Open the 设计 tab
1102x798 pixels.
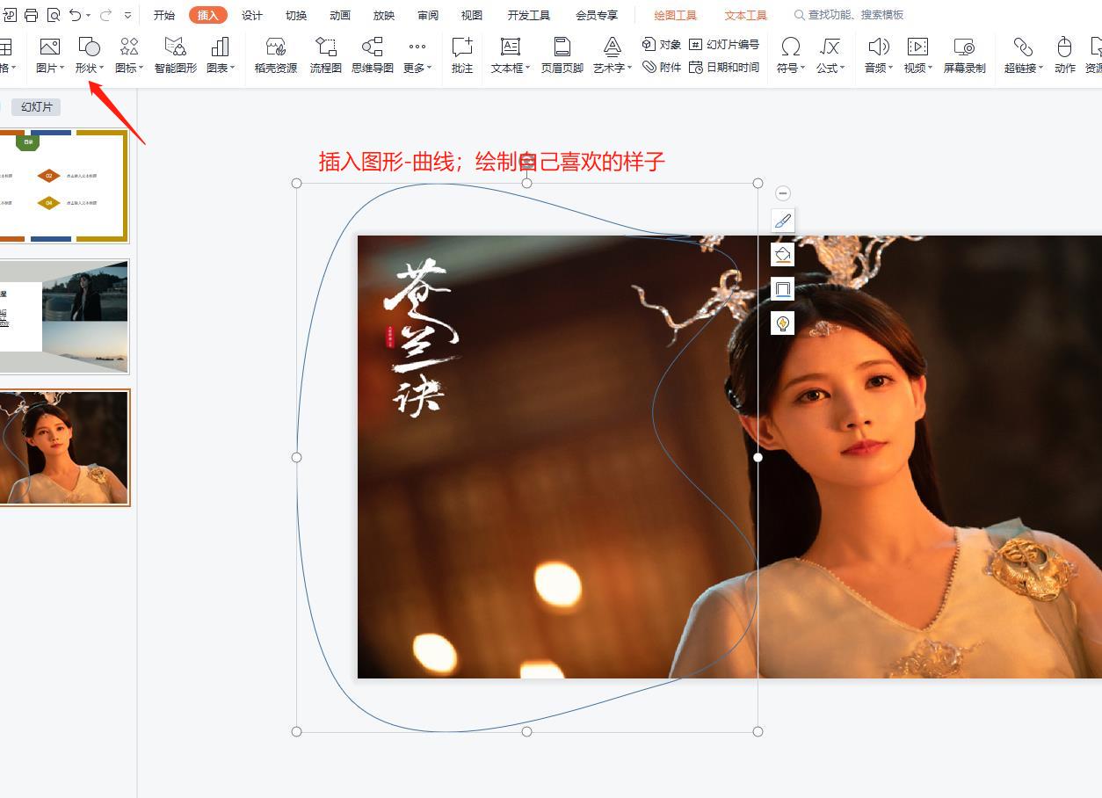pyautogui.click(x=252, y=15)
